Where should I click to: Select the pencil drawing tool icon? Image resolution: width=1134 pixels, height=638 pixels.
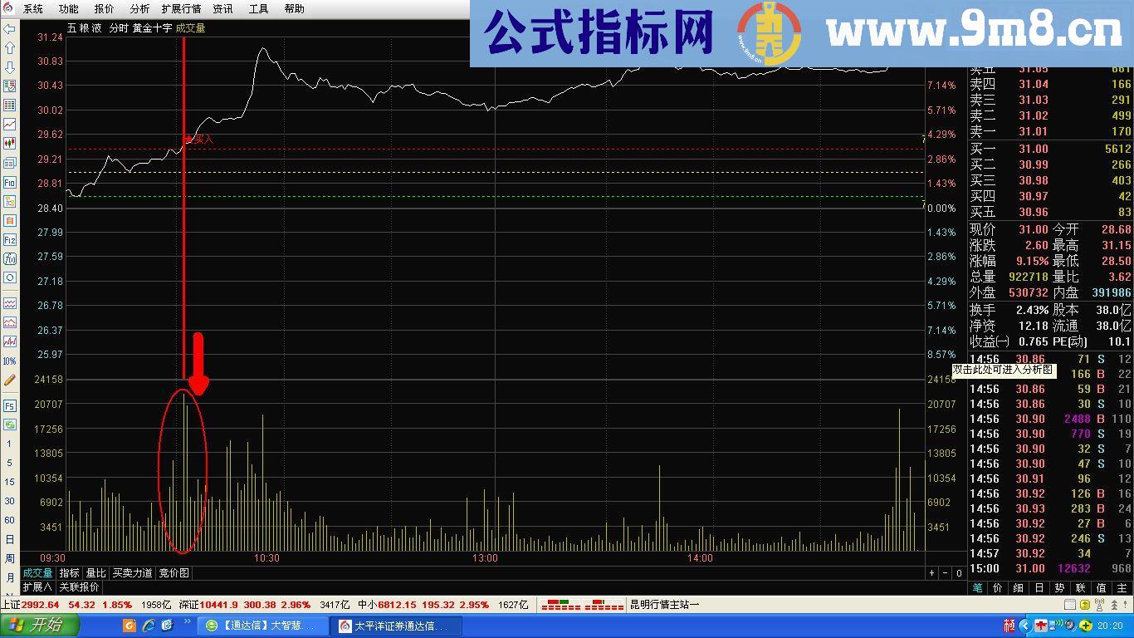point(12,380)
